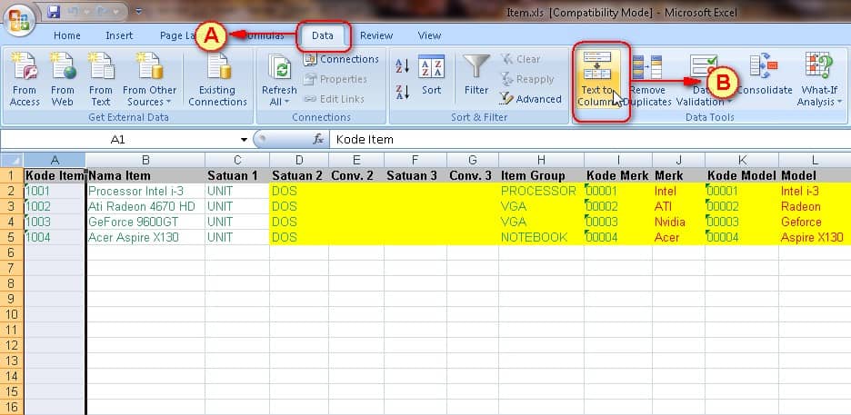Open Customize Quick Access Toolbar arrow
The width and height of the screenshot is (851, 415).
coord(138,12)
